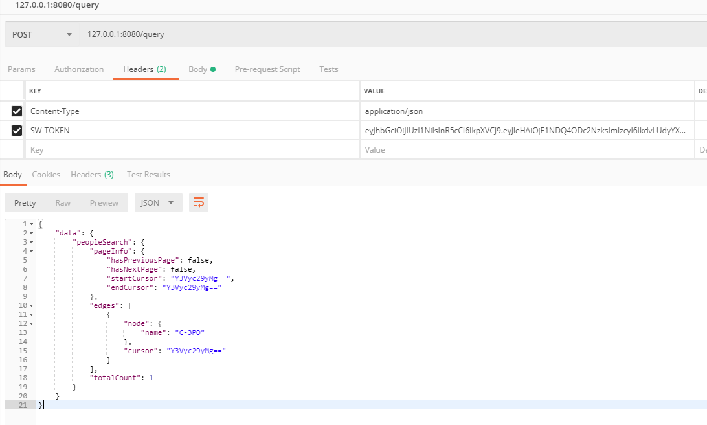Open the Test Results tab
This screenshot has height=425, width=707.
[x=148, y=175]
